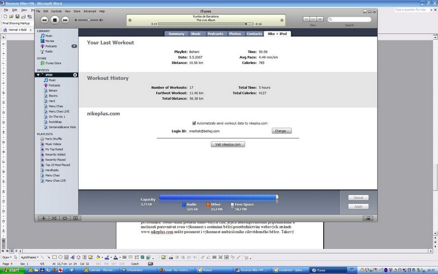Click the right circle icon in display

tap(282, 20)
